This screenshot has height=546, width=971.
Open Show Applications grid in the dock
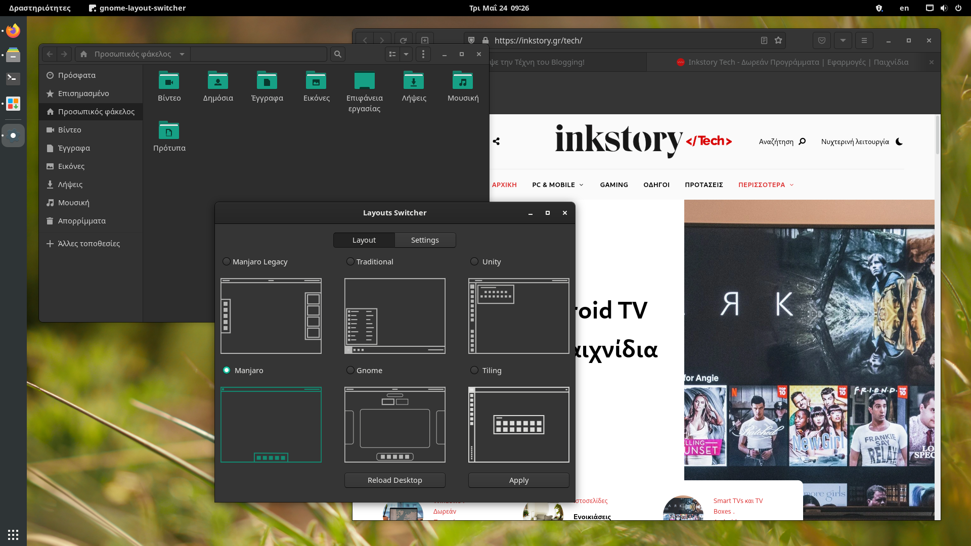click(13, 534)
